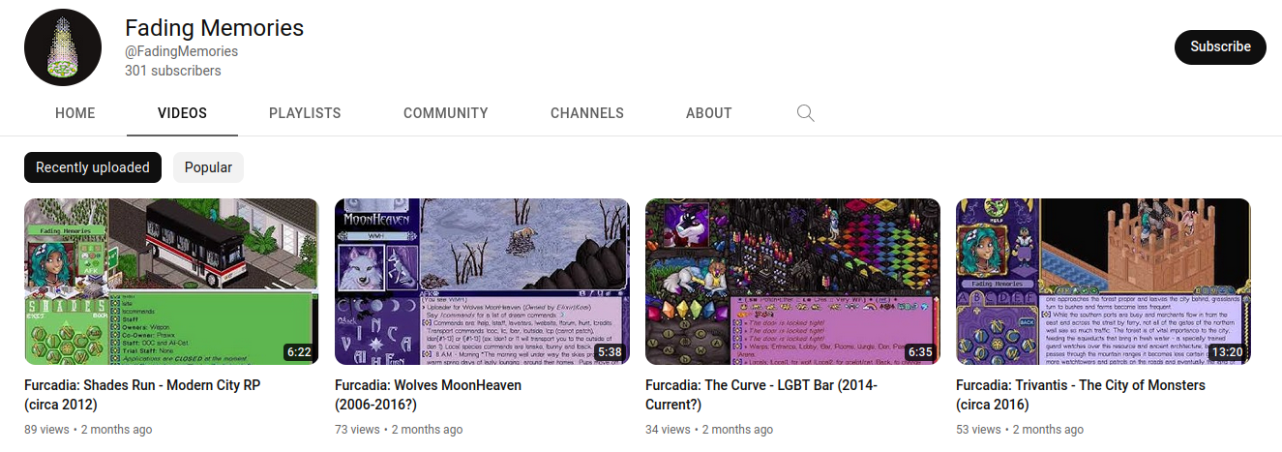Click '53 views' under Trivantis
The width and height of the screenshot is (1282, 452).
coord(978,430)
